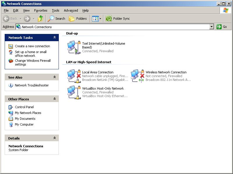Screen dimensions: 233x174
Task: Click the My Documents folder icon
Action: (11, 119)
